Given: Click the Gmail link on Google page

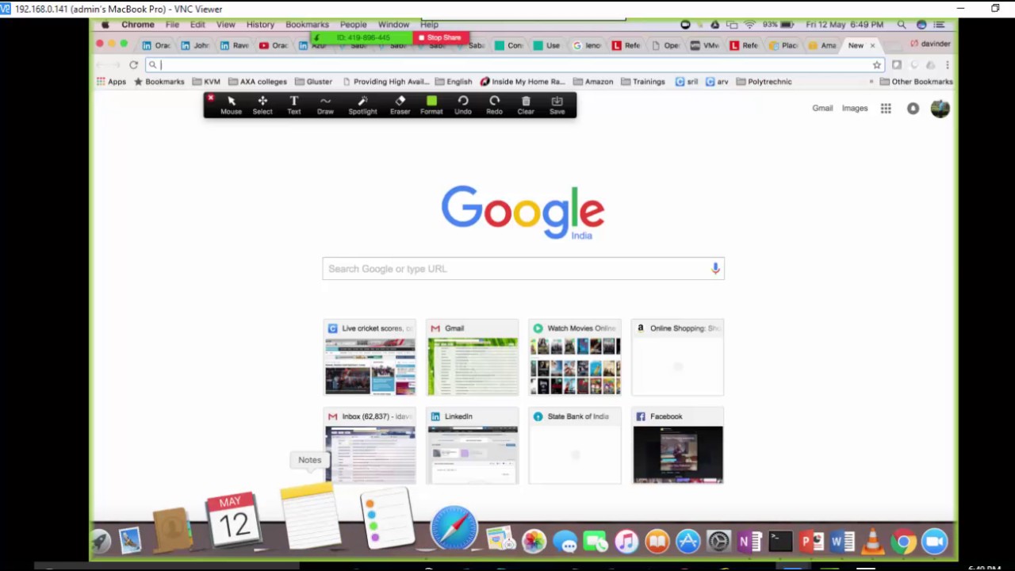Looking at the screenshot, I should tap(822, 109).
